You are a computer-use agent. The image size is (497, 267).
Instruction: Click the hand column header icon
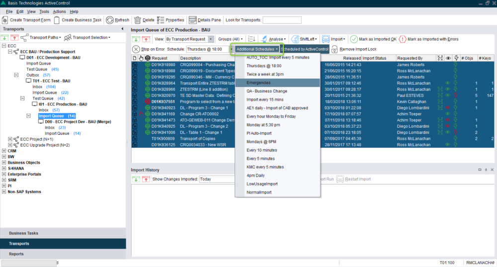141,58
